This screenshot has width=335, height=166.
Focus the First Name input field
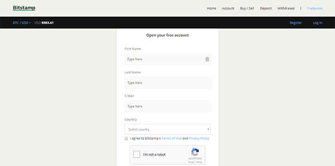tap(168, 59)
